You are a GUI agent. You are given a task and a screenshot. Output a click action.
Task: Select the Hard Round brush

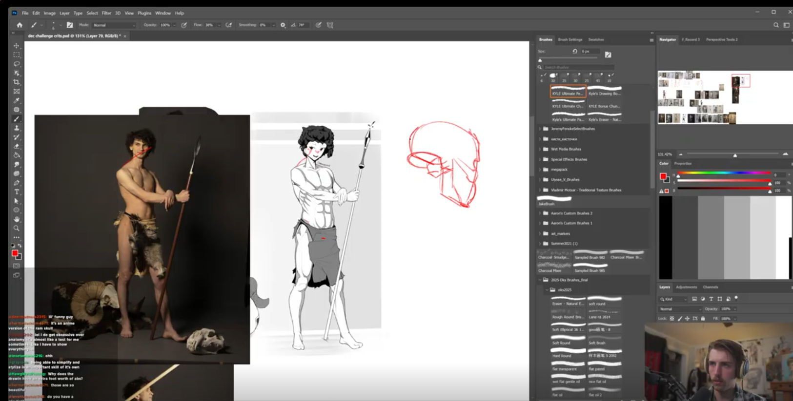[568, 354]
